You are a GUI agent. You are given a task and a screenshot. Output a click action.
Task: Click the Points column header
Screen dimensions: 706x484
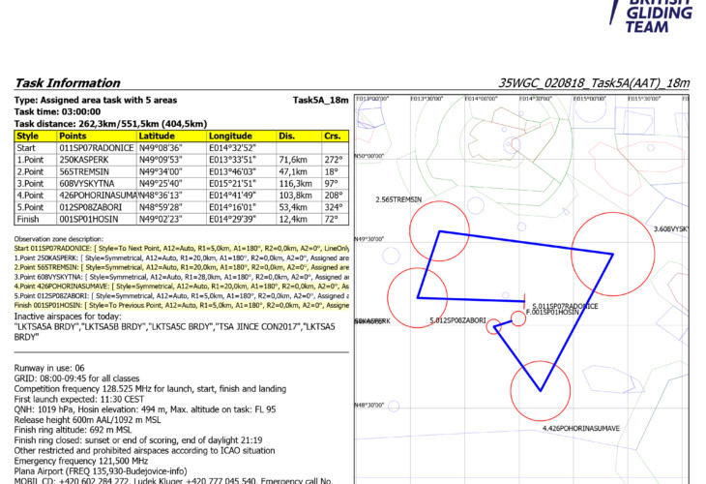(x=74, y=136)
